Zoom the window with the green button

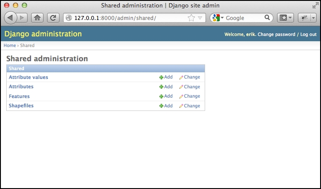(x=24, y=5)
